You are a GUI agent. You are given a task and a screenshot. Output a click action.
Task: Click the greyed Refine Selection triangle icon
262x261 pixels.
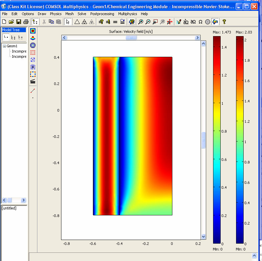(92, 22)
